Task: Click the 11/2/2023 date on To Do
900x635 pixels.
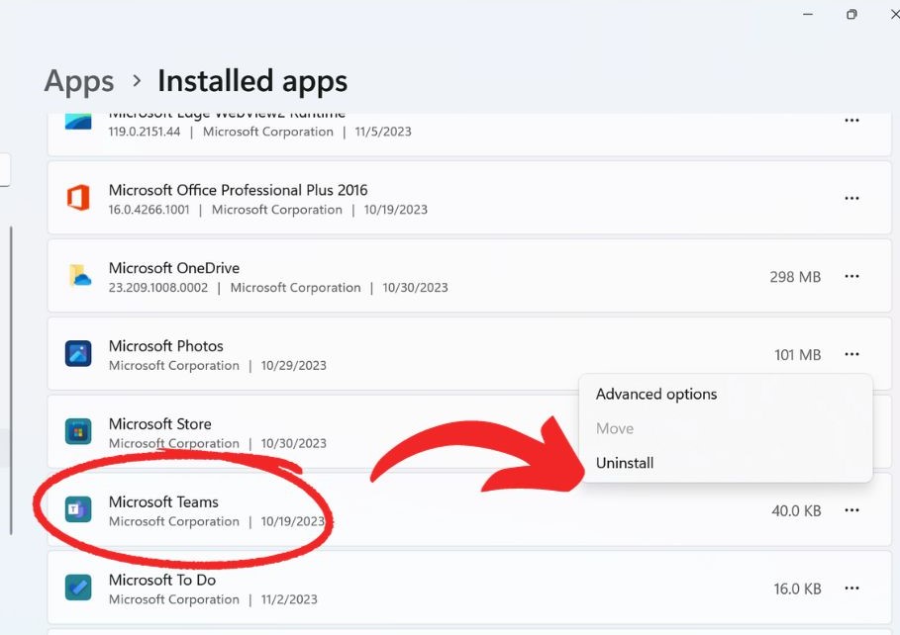Action: coord(289,599)
